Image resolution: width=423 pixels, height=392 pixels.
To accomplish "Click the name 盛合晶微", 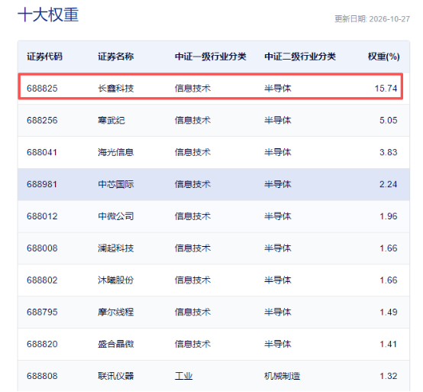I will 116,344.
